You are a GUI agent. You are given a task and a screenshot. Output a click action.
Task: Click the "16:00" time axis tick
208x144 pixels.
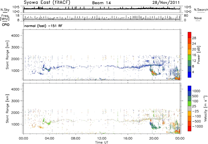(128, 139)
